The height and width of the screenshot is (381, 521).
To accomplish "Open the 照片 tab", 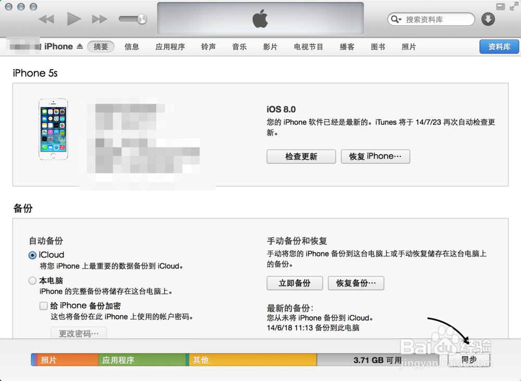I will pyautogui.click(x=408, y=47).
